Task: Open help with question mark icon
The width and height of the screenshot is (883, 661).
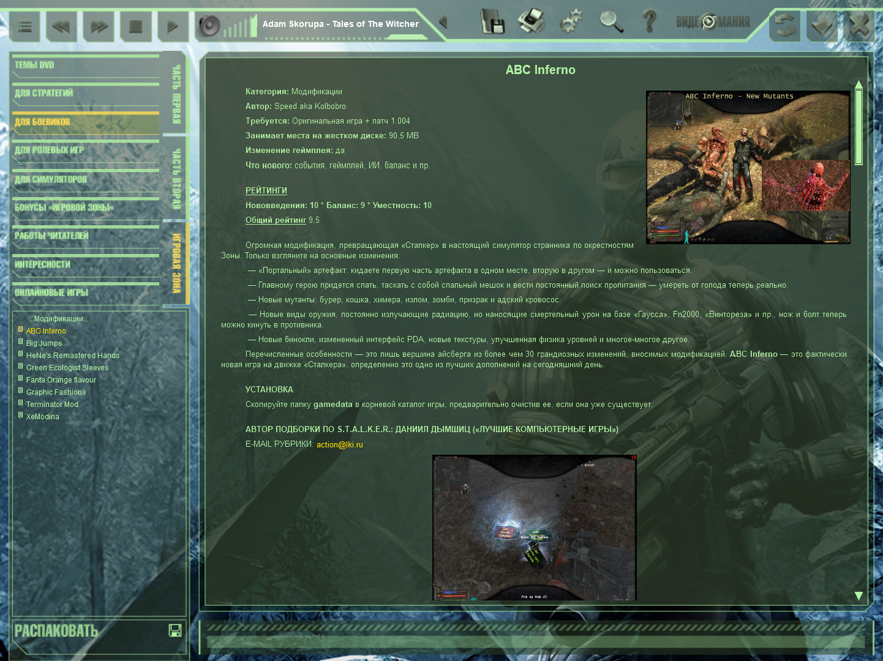Action: point(650,21)
